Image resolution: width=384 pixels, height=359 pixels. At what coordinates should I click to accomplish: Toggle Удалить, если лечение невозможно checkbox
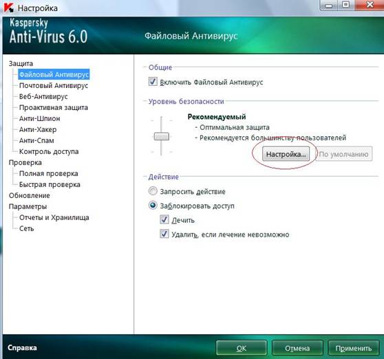[164, 234]
